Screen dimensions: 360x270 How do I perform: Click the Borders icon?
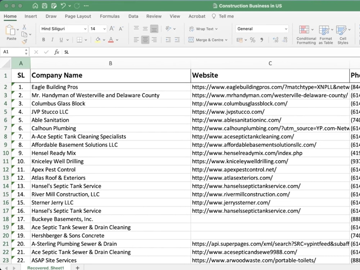tap(80, 40)
